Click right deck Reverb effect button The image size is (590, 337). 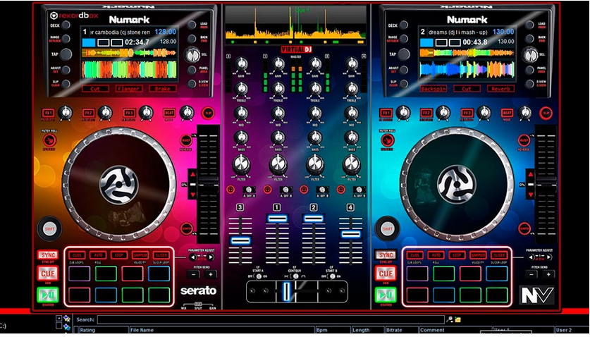500,89
